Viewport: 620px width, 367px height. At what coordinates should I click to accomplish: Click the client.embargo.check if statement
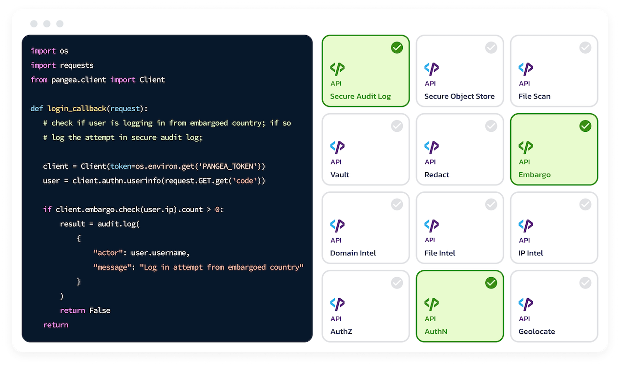(133, 209)
